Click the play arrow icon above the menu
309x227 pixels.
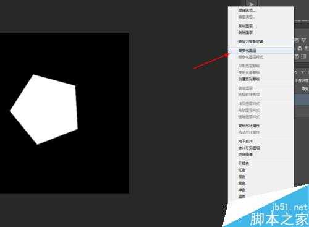pos(252,4)
